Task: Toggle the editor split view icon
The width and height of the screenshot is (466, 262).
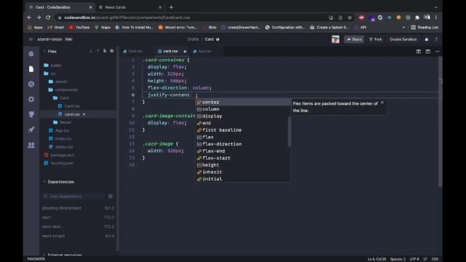Action: [x=419, y=52]
